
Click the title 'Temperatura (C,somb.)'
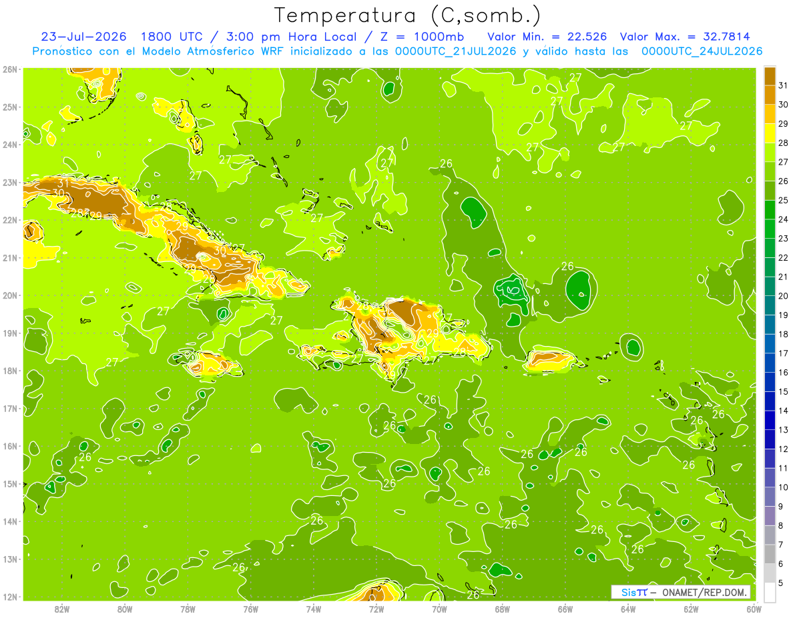click(x=407, y=16)
